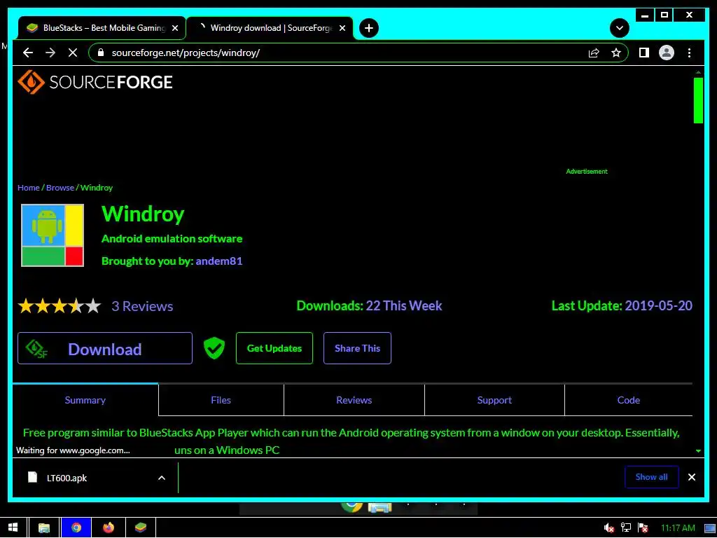The height and width of the screenshot is (538, 717).
Task: Click the Windroy project icon
Action: point(52,235)
